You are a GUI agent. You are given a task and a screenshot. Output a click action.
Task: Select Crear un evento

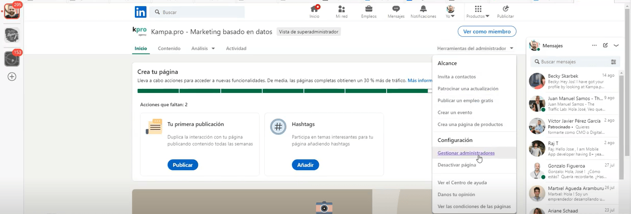click(x=455, y=112)
